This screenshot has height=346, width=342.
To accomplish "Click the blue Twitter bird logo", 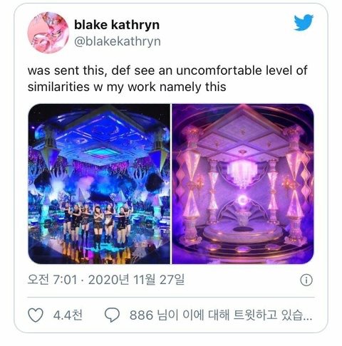I will (x=304, y=23).
